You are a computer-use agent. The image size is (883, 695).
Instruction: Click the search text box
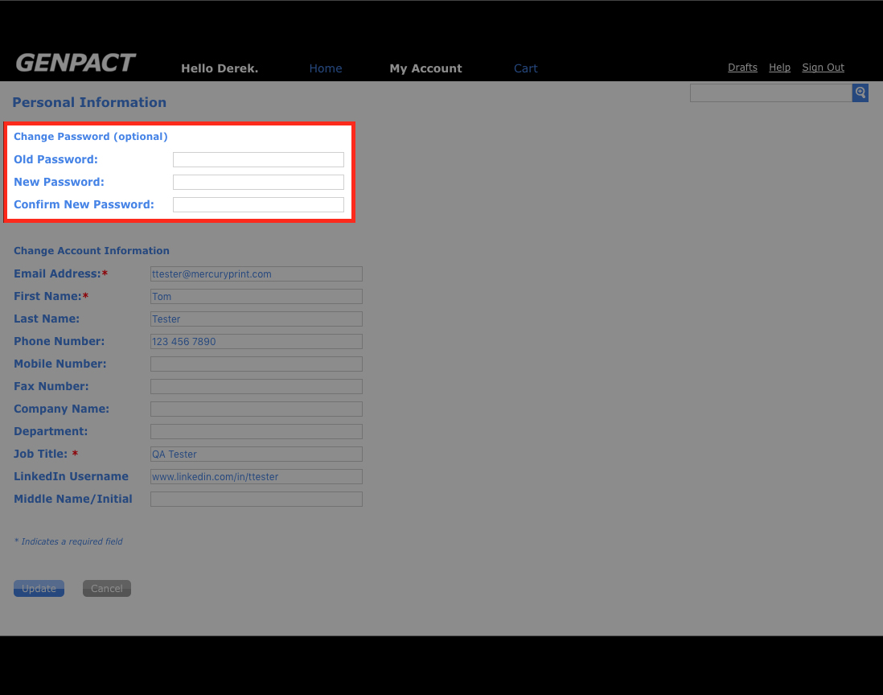tap(770, 93)
